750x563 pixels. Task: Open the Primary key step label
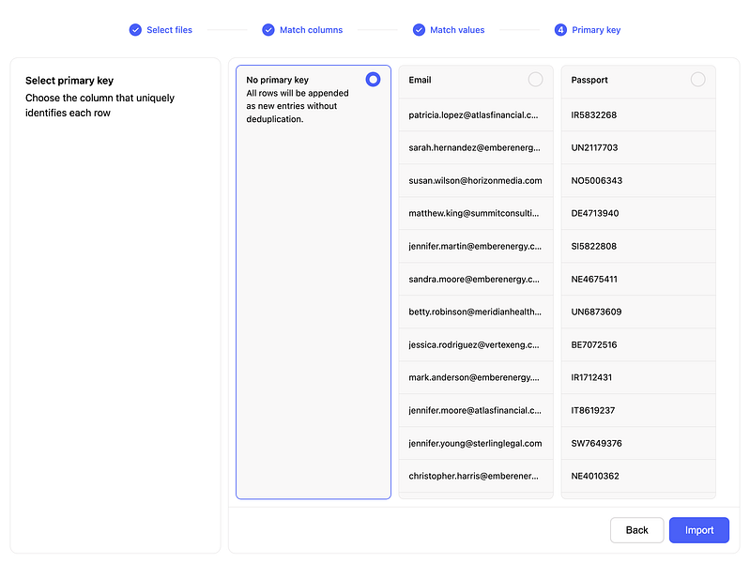(596, 30)
